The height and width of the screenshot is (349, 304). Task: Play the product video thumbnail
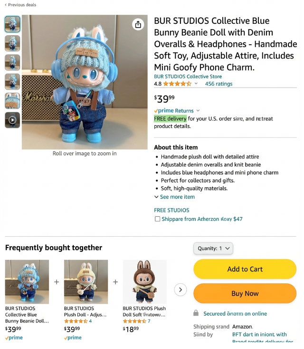pos(12,120)
